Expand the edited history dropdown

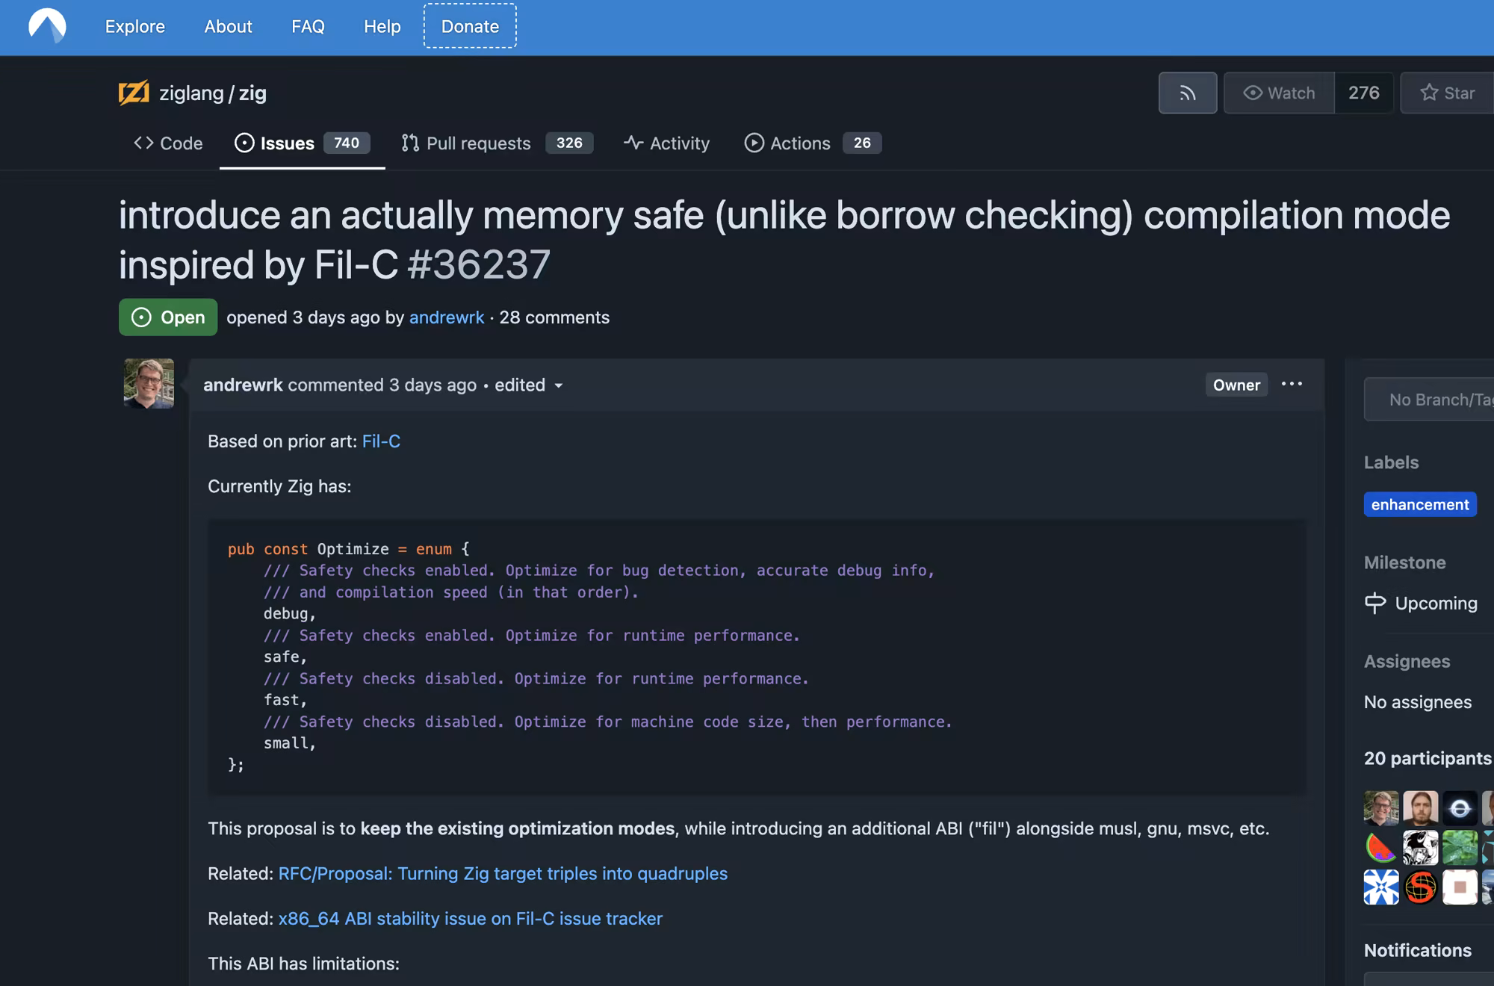529,385
